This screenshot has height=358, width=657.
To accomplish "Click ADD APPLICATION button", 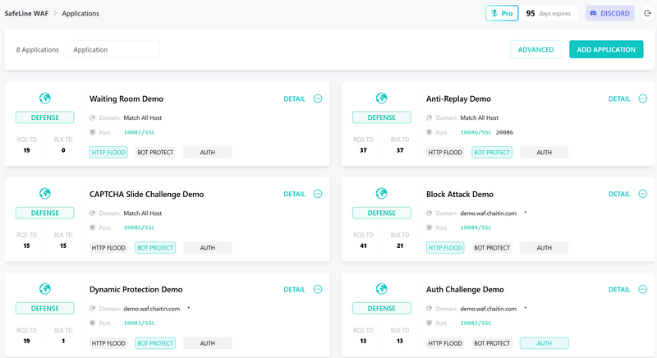I will [606, 49].
